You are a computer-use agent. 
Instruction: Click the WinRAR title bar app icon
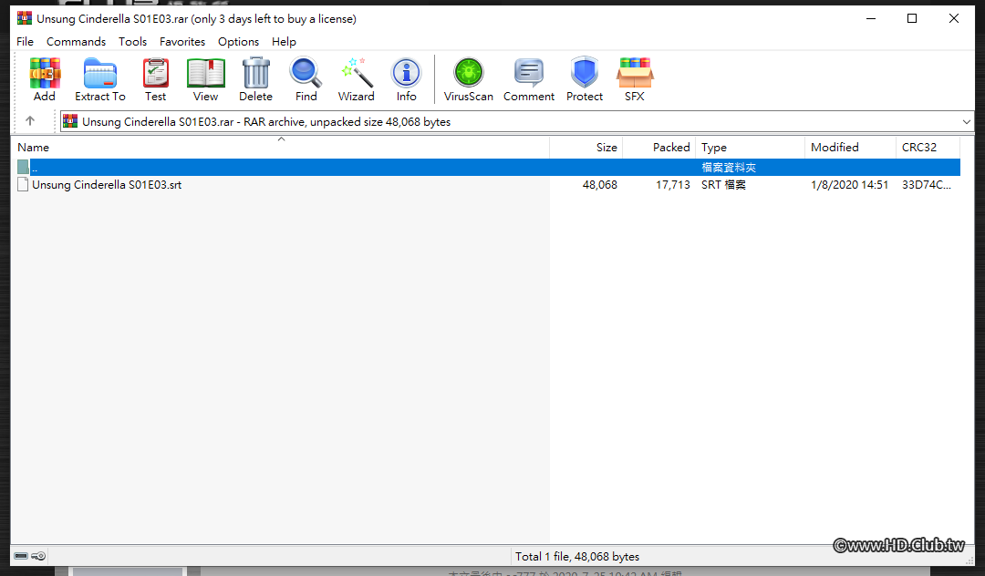tap(25, 18)
